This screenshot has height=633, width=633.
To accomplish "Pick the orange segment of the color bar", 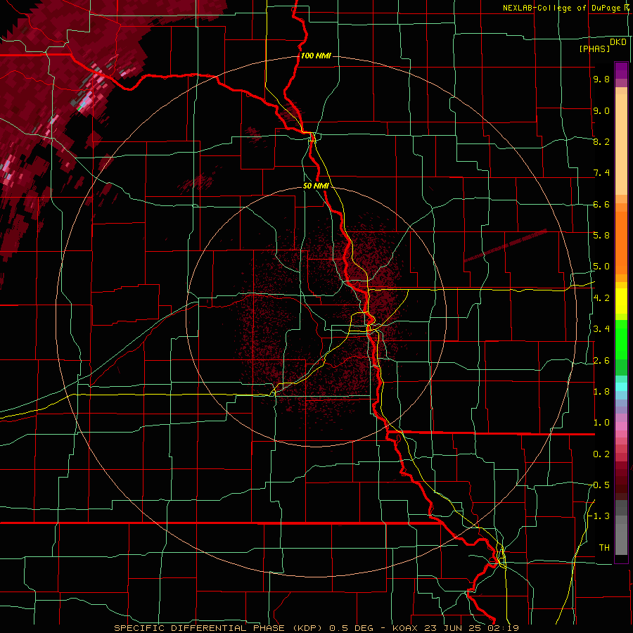I will point(621,242).
